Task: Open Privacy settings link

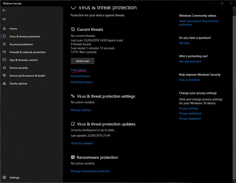Action: coord(188,108)
